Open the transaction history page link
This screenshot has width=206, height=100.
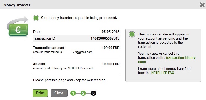click(x=167, y=60)
